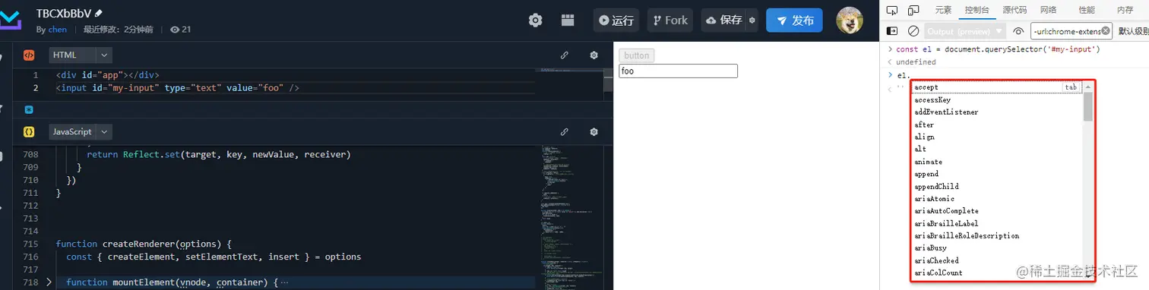This screenshot has width=1149, height=290.
Task: Click the views eye icon showing 21
Action: pos(175,30)
